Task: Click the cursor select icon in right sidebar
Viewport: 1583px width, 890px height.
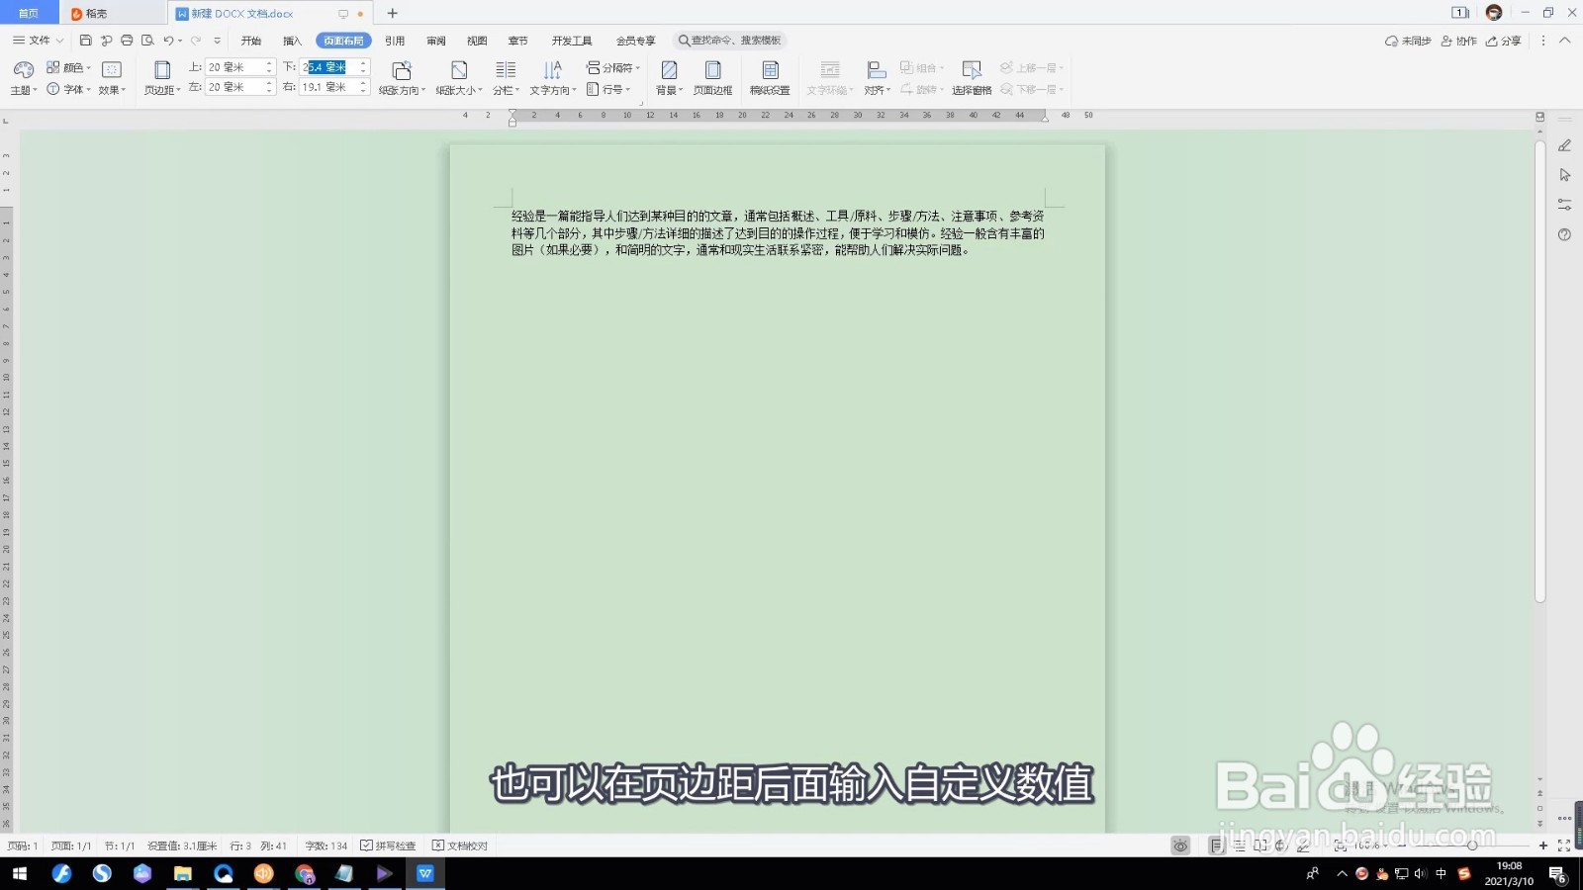Action: [x=1564, y=175]
